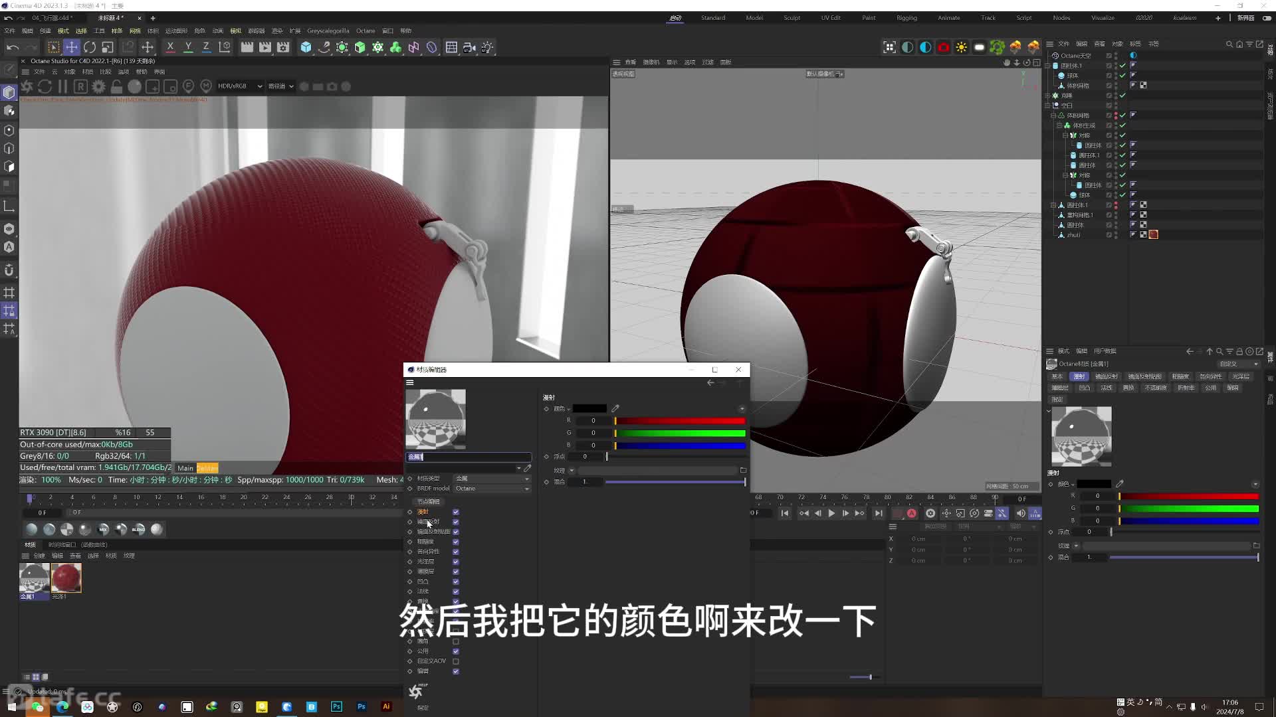Image resolution: width=1276 pixels, height=717 pixels.
Task: Select the 金属1 material thumbnail in manager
Action: [35, 578]
